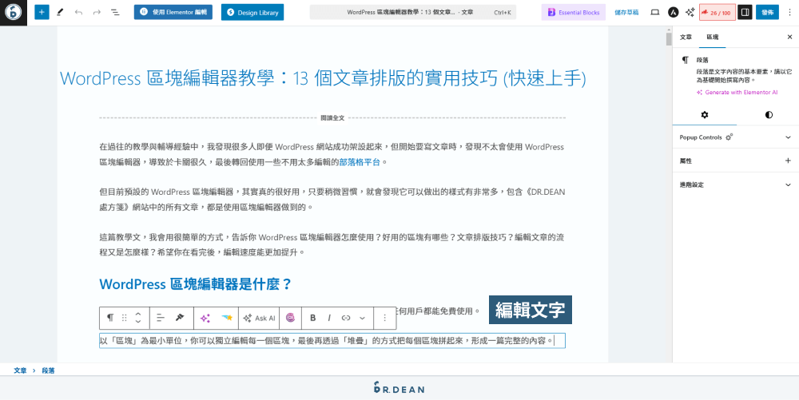Toggle bold formatting
Viewport: 799px width, 400px height.
313,318
